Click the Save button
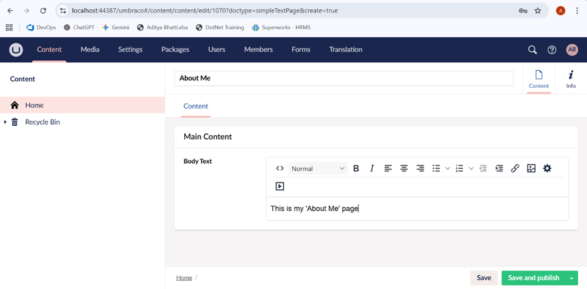The image size is (587, 289). 484,278
